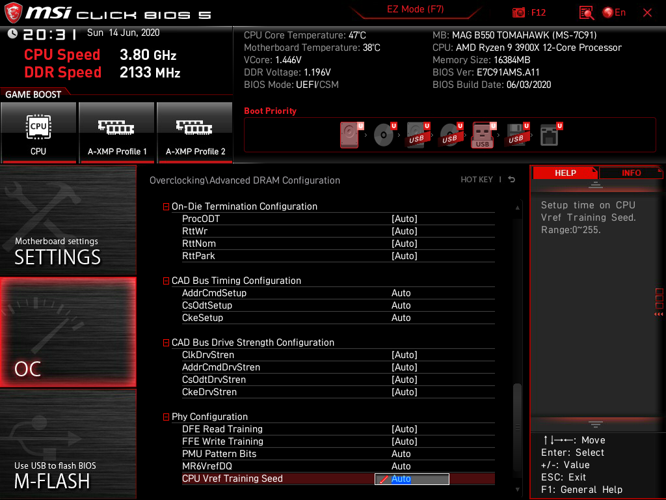Click the scrollbar up arrow
Image resolution: width=666 pixels, height=500 pixels.
pos(517,208)
